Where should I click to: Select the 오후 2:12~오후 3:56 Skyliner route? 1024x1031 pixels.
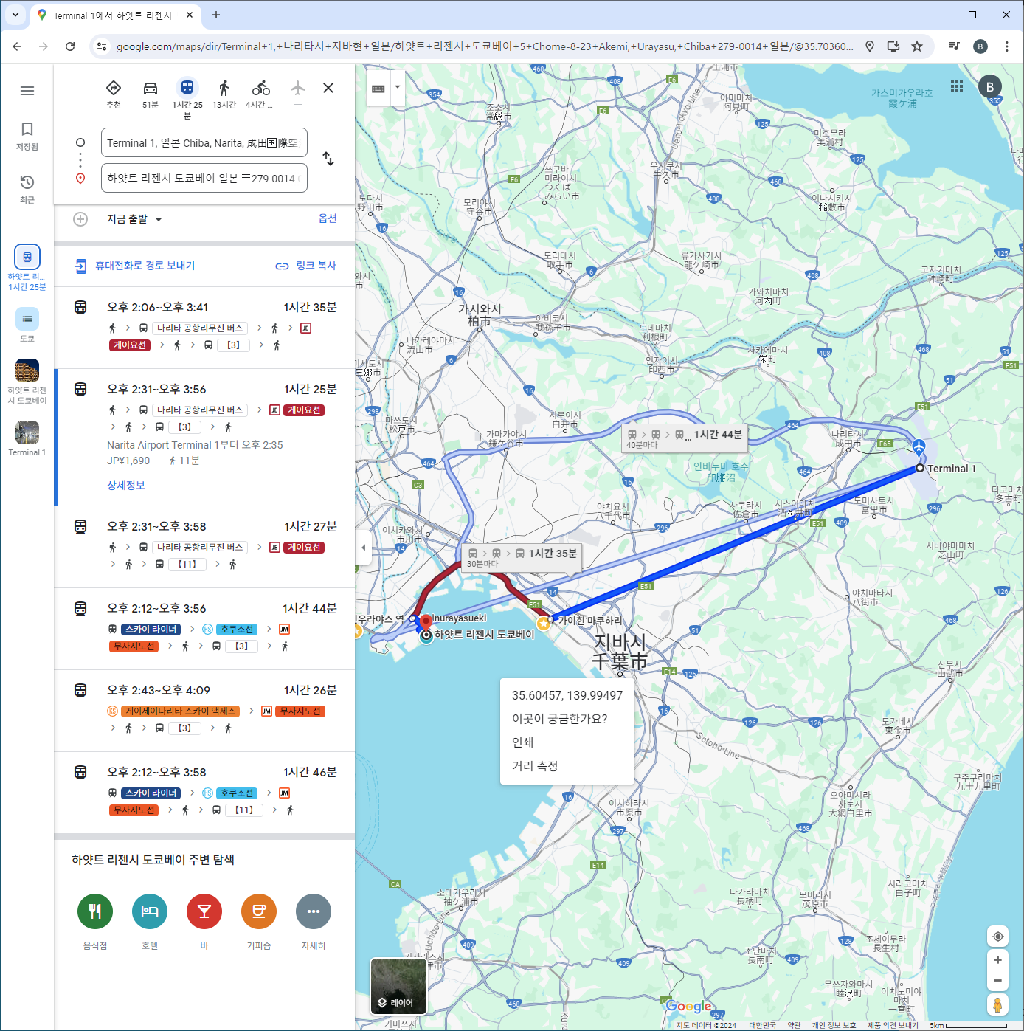[x=204, y=629]
